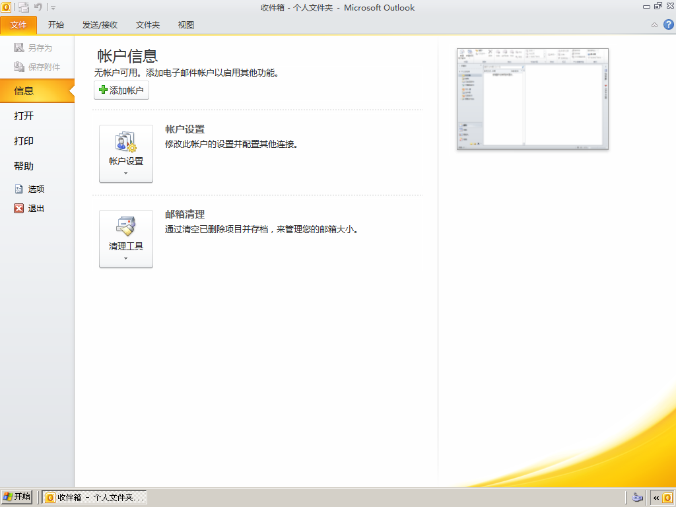Expand the 帐户设置 dropdown button
The width and height of the screenshot is (676, 507).
pyautogui.click(x=126, y=153)
